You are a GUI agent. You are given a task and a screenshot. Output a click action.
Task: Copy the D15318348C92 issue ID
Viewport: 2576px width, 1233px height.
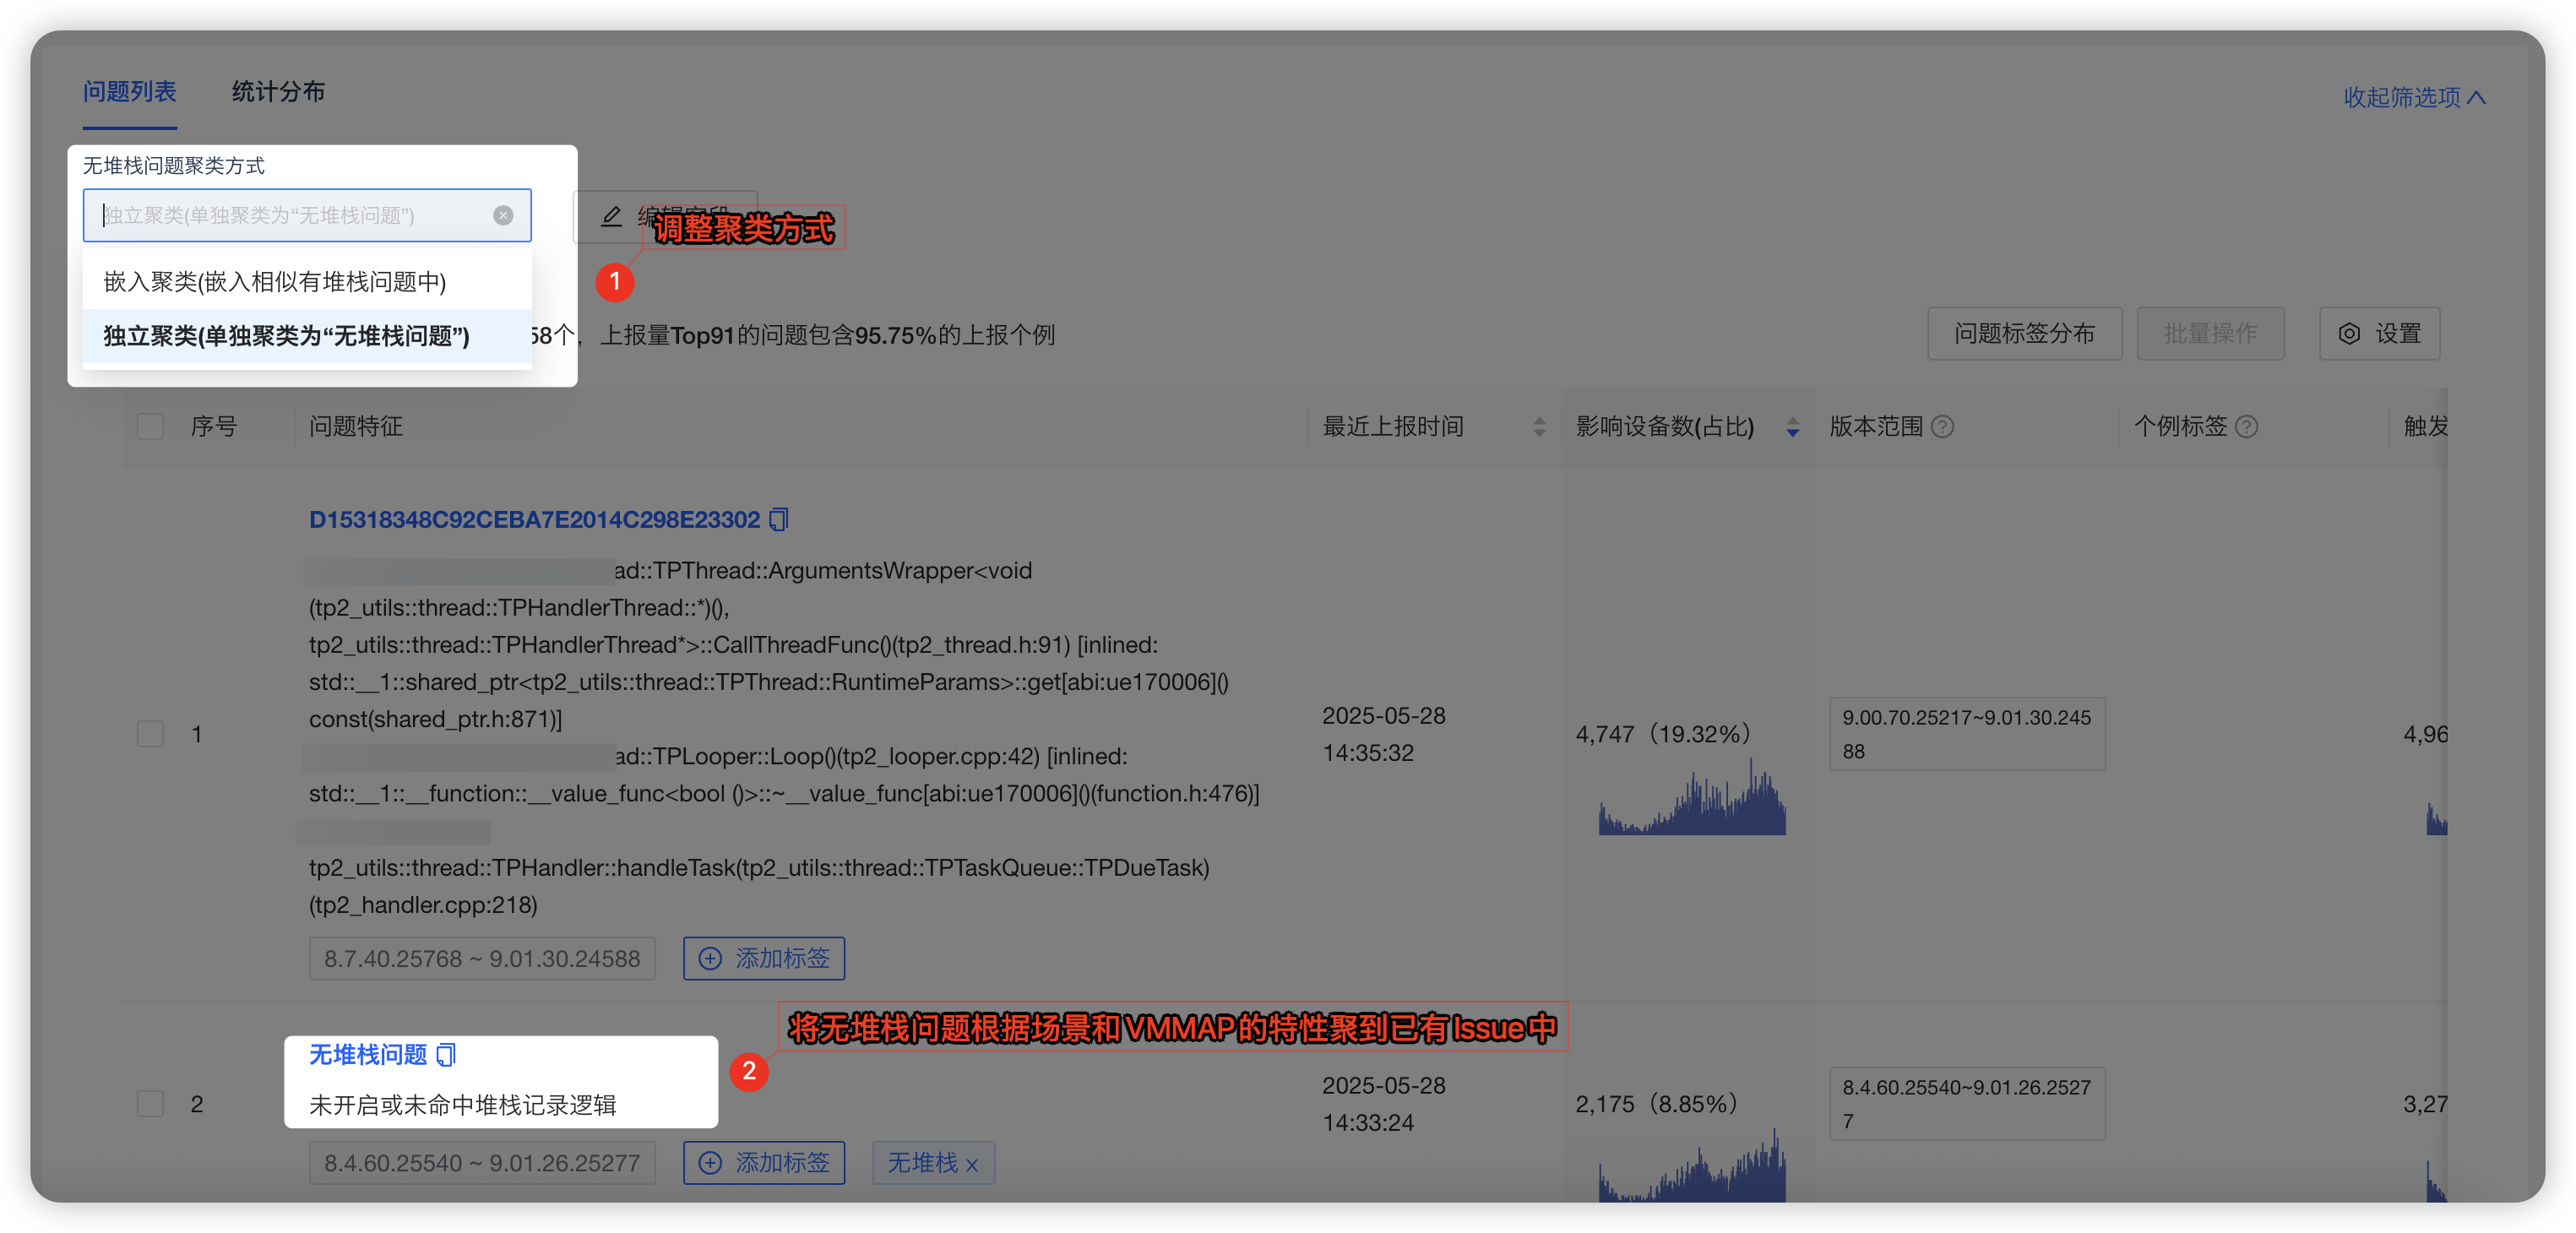[779, 520]
